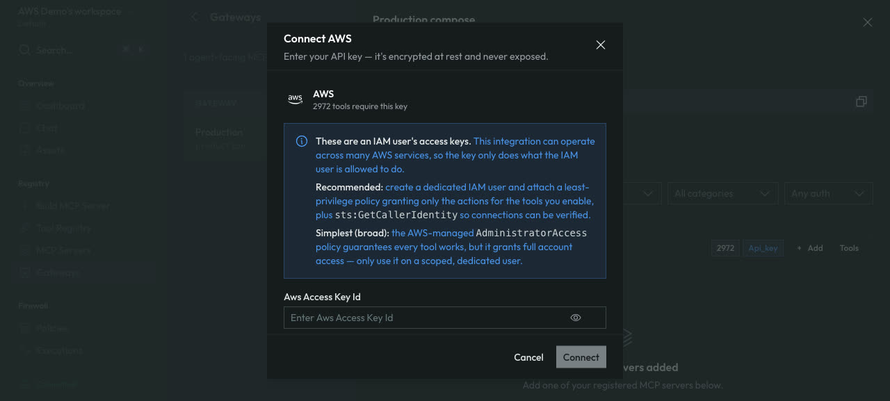
Task: Go back using the arrow beside Gateways
Action: point(194,17)
